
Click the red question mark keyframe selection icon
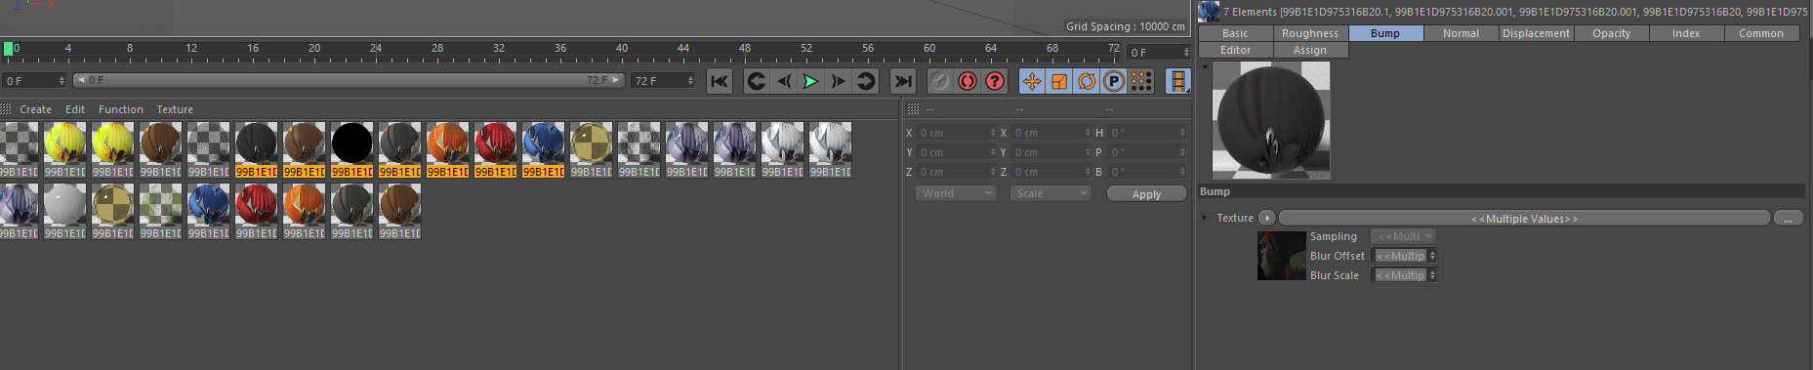[995, 81]
